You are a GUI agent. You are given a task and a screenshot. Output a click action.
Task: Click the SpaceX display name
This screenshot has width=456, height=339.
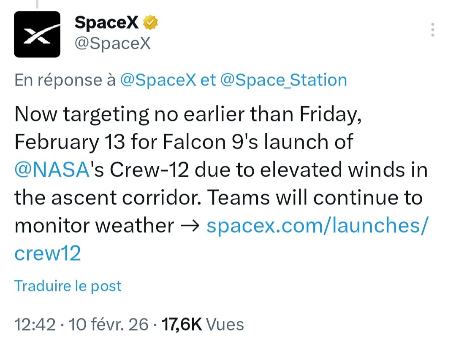pyautogui.click(x=106, y=23)
